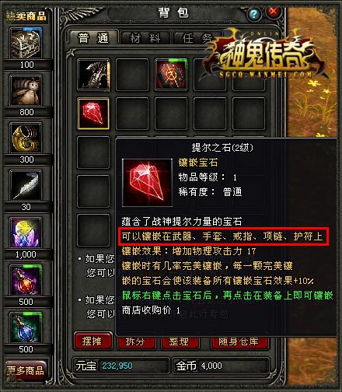The height and width of the screenshot is (392, 342).
Task: Select the teddy bear shop item
Action: pyautogui.click(x=26, y=90)
